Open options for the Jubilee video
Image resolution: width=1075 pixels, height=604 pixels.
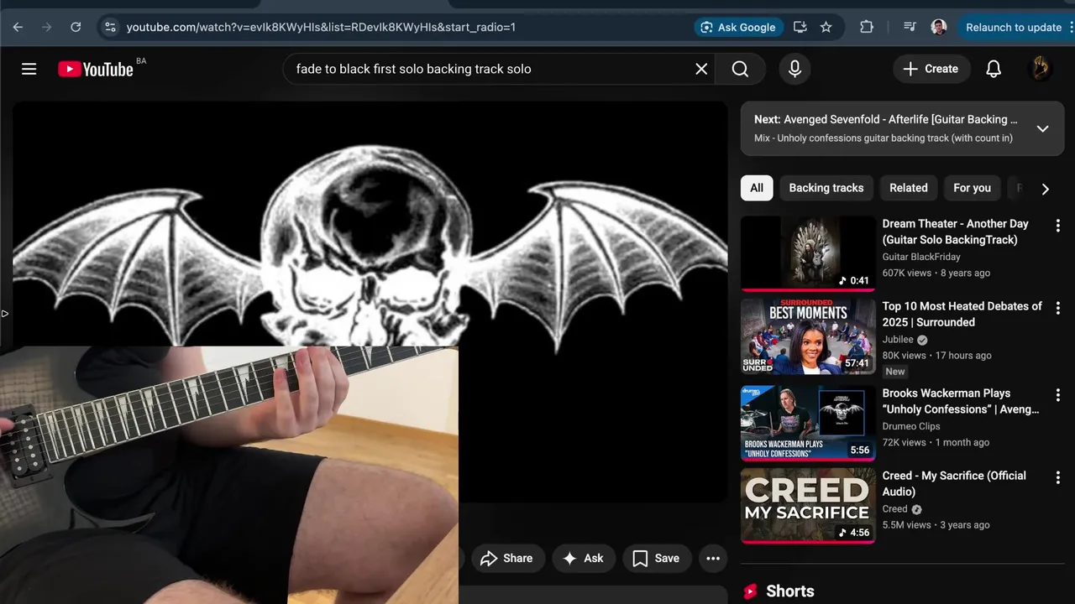click(1057, 307)
